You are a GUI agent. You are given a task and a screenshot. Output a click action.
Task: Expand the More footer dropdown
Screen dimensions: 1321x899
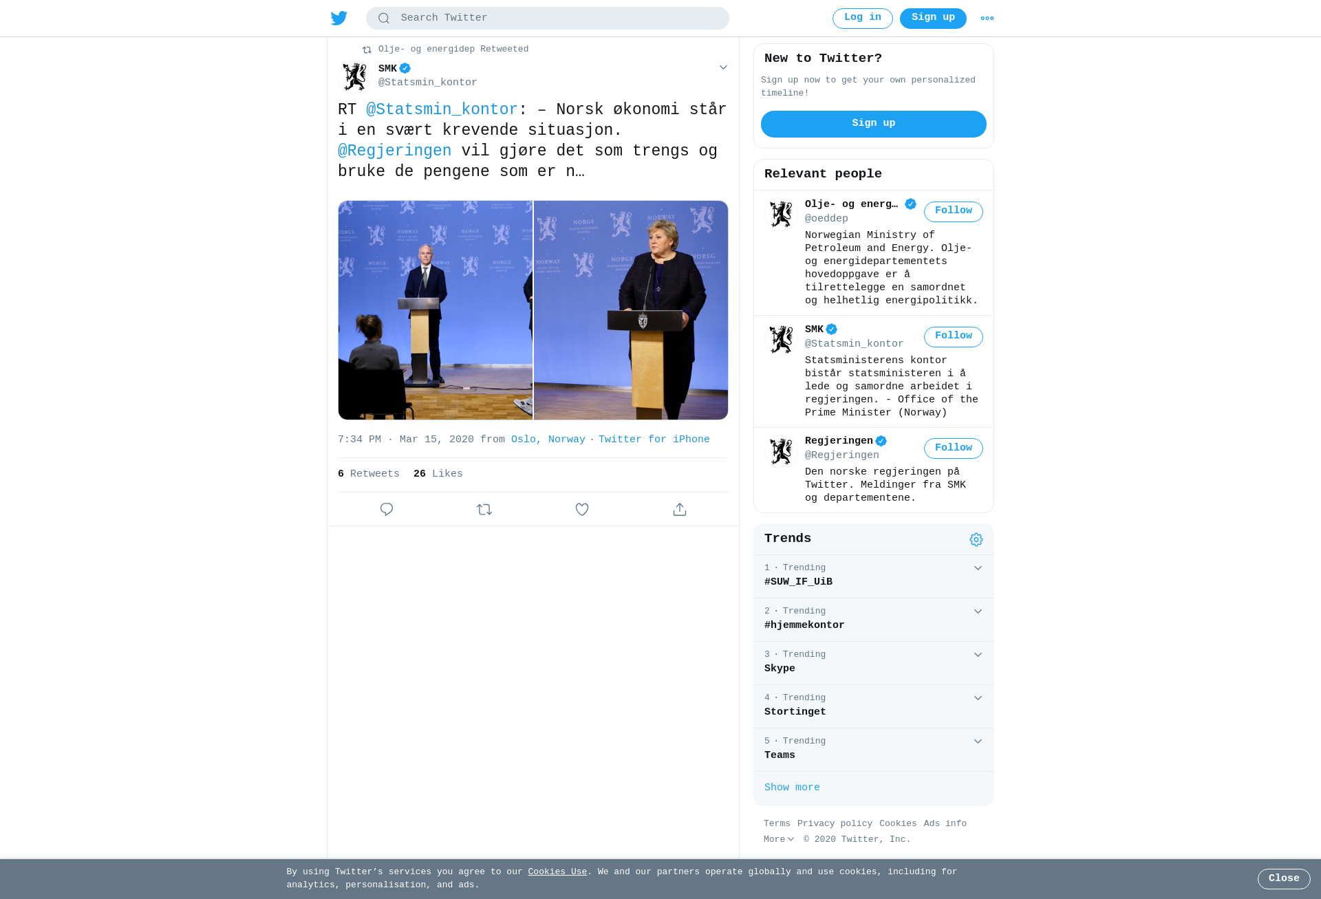(x=779, y=839)
